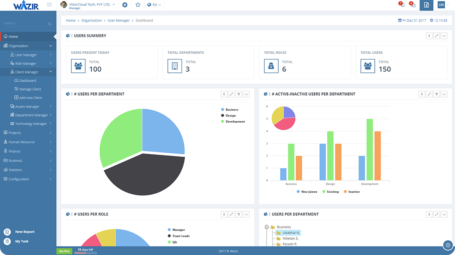Click the 15 days left progress bar
Screen dimensions: 455x255
pos(85,253)
